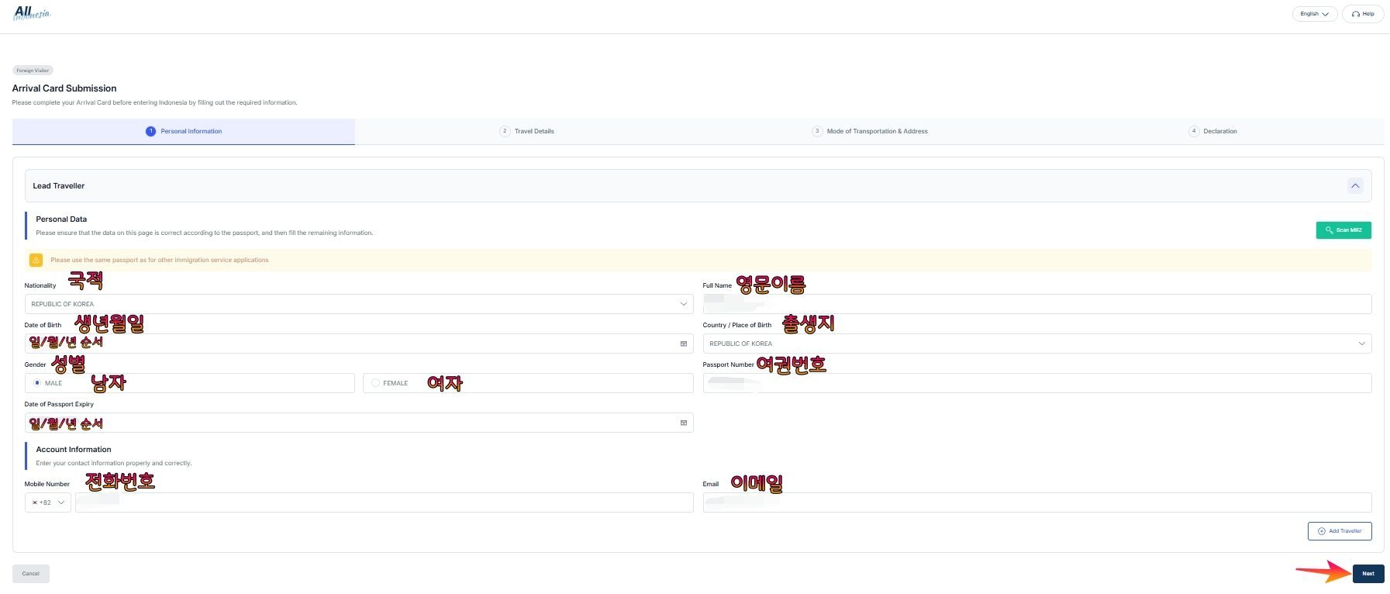Viewport: 1390px width, 594px height.
Task: Switch to the Personal Information step
Action: (184, 131)
